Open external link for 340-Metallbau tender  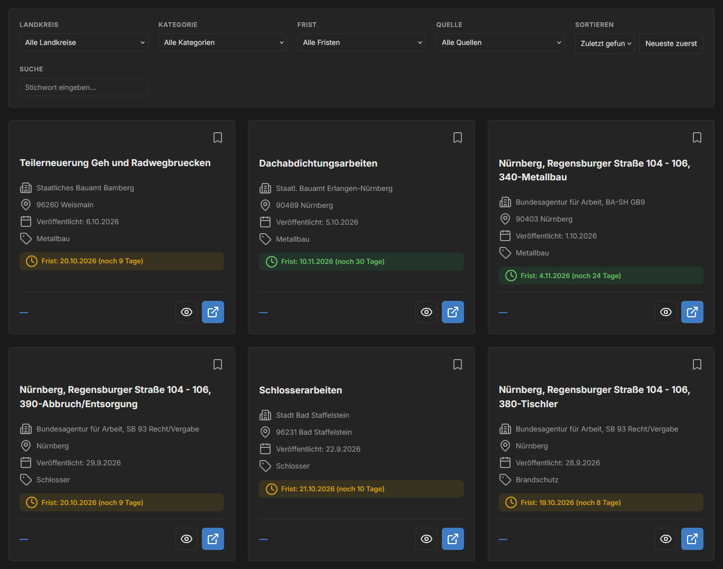(x=692, y=312)
